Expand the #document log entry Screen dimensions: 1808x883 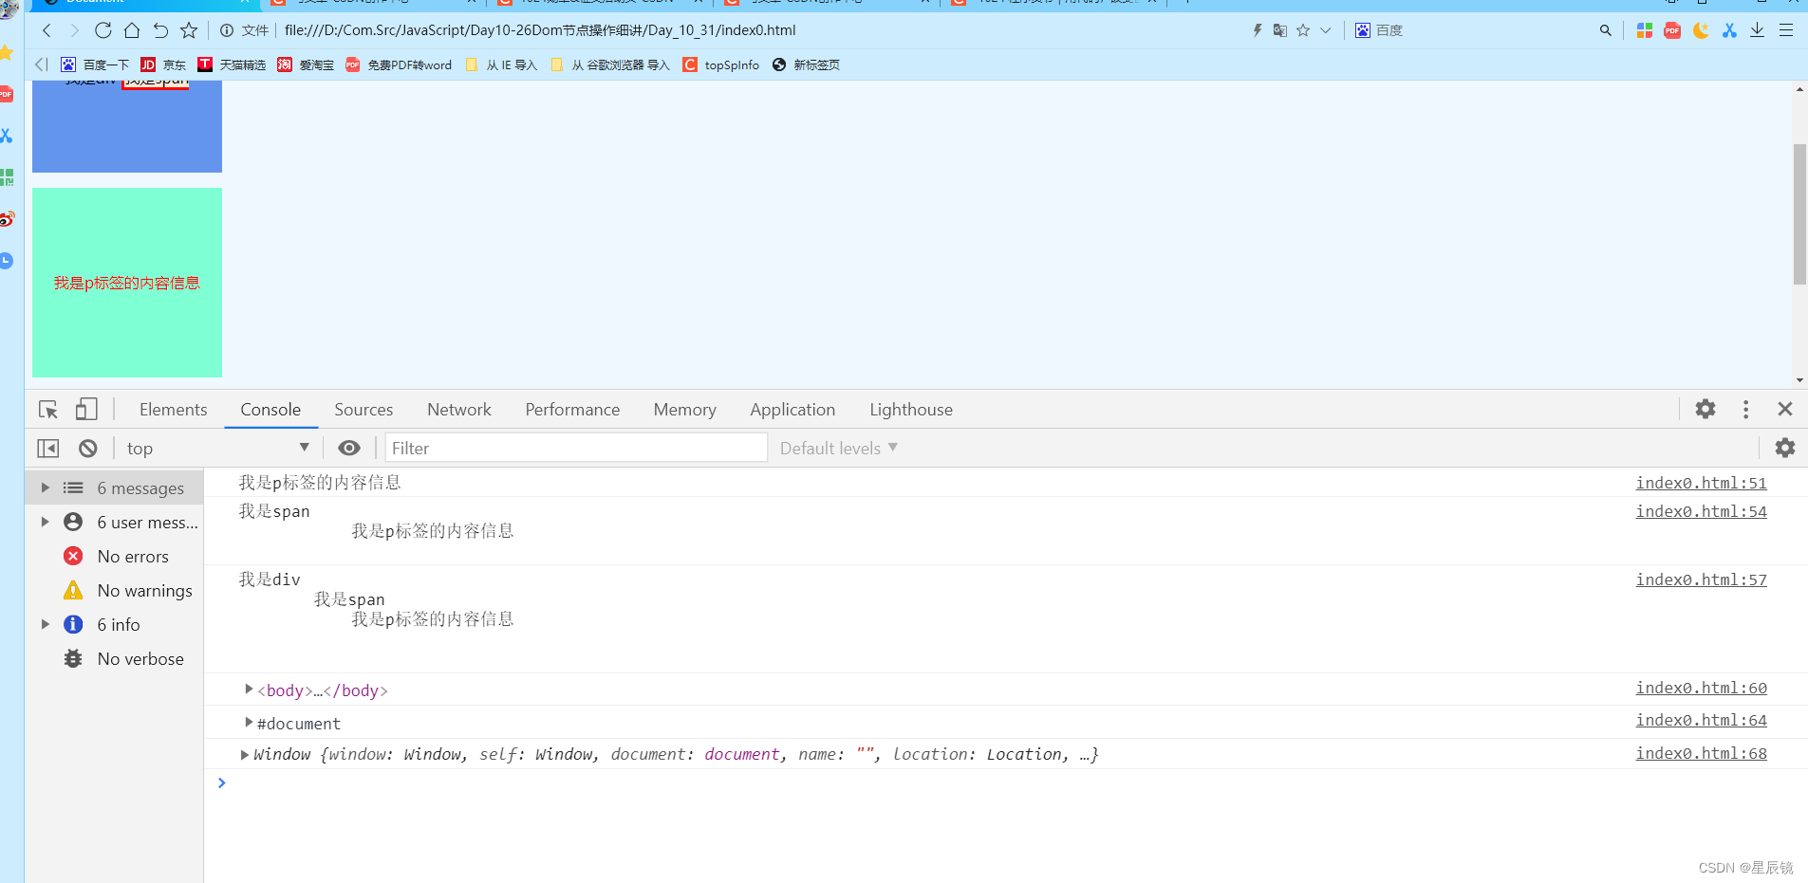pyautogui.click(x=249, y=723)
